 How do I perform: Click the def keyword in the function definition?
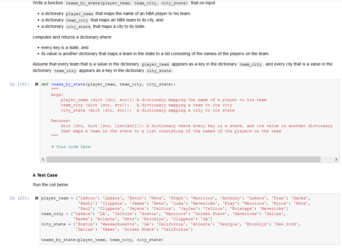pyautogui.click(x=45, y=84)
